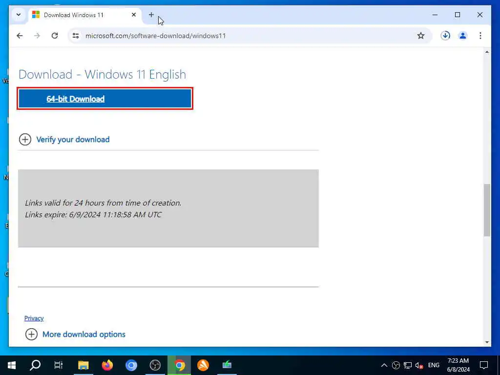The height and width of the screenshot is (375, 500).
Task: Open Chrome three-dot menu
Action: [x=480, y=36]
